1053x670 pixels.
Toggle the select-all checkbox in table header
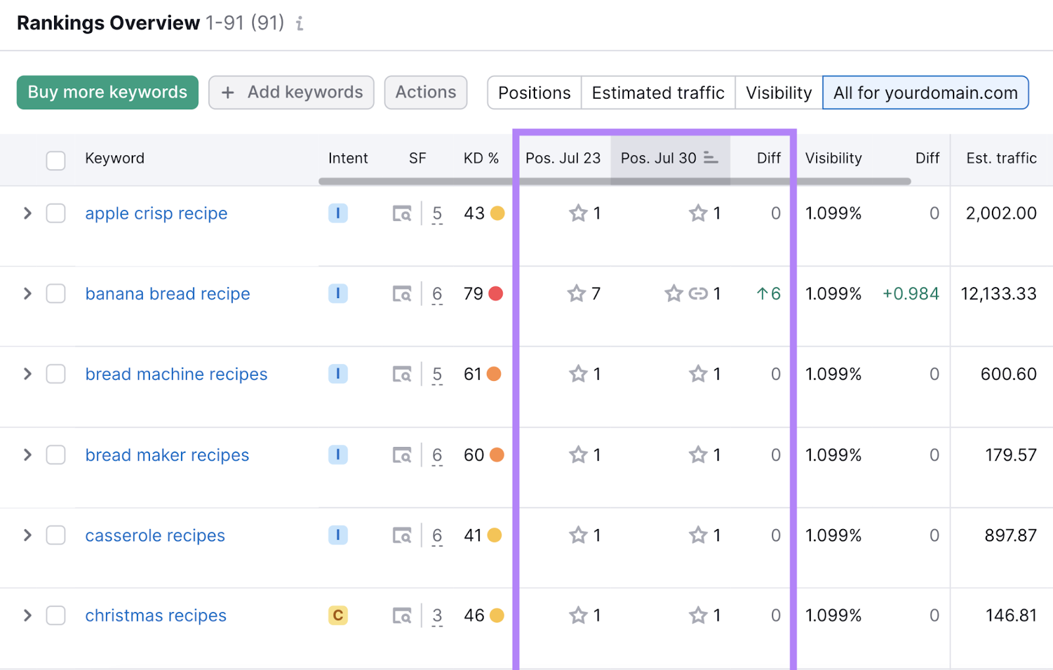click(x=55, y=159)
